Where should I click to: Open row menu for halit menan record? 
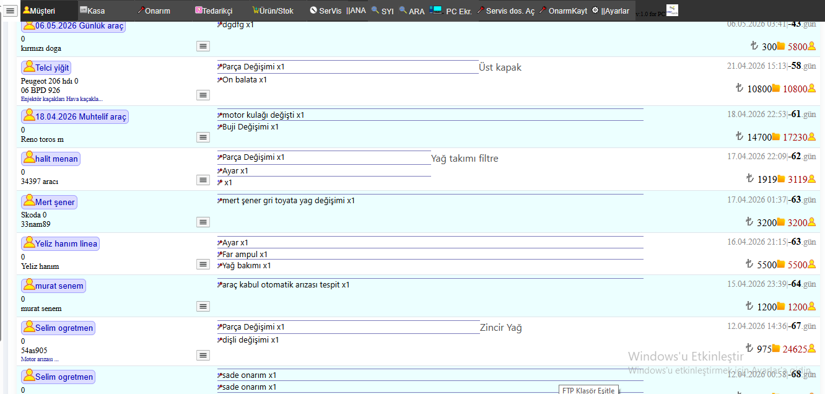pyautogui.click(x=203, y=180)
